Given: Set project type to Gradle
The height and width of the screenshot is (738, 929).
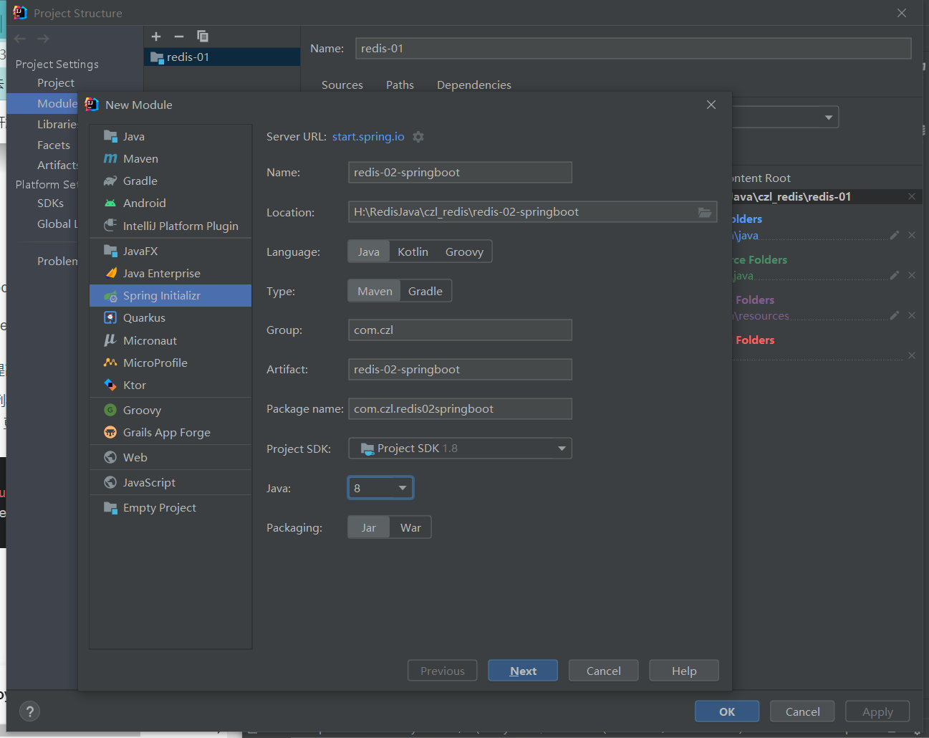Looking at the screenshot, I should (x=425, y=291).
